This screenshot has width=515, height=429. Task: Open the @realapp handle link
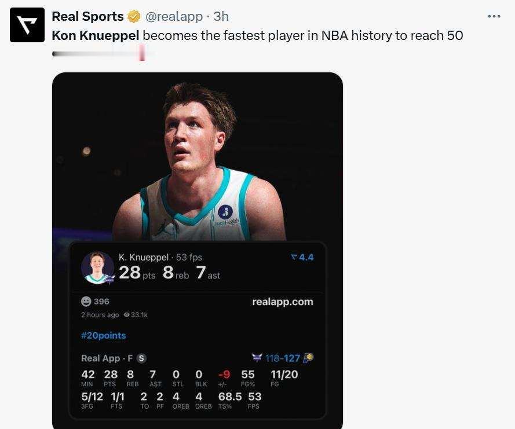pyautogui.click(x=174, y=16)
